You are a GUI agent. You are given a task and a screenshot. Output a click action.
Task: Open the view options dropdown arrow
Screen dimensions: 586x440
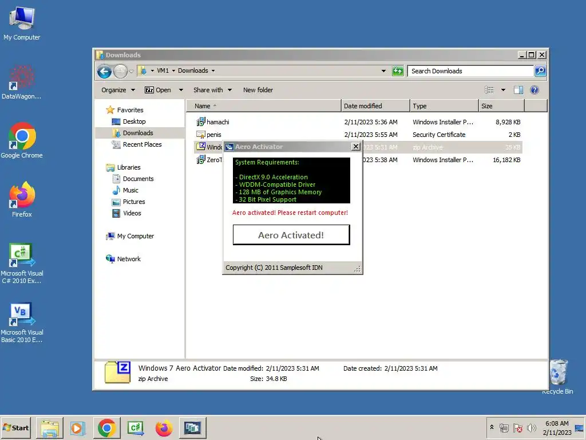503,90
